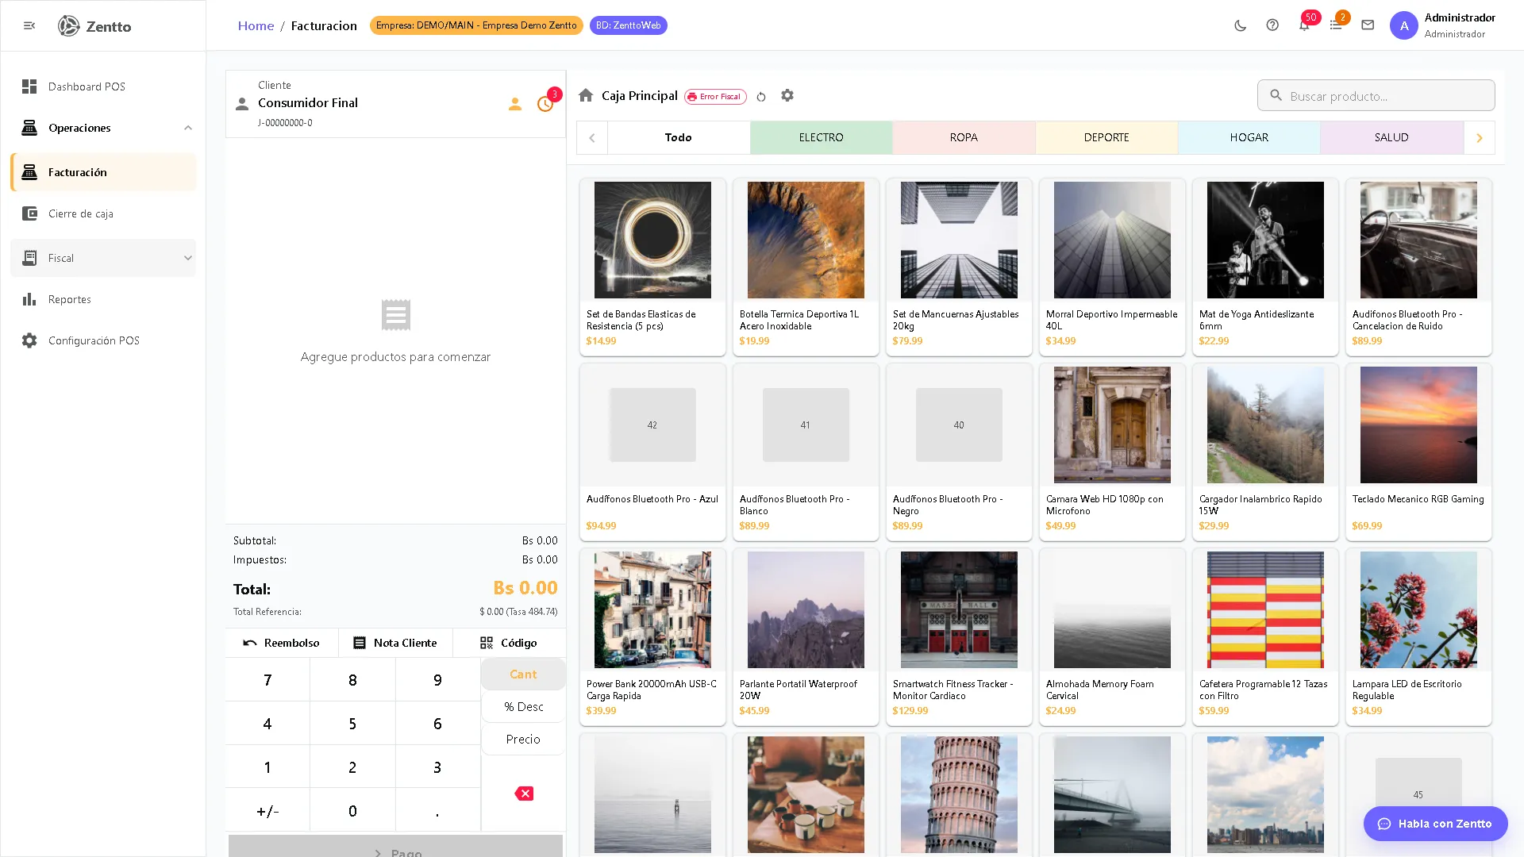Viewport: 1524px width, 857px height.
Task: Click the Nota Cliente button
Action: tap(395, 643)
